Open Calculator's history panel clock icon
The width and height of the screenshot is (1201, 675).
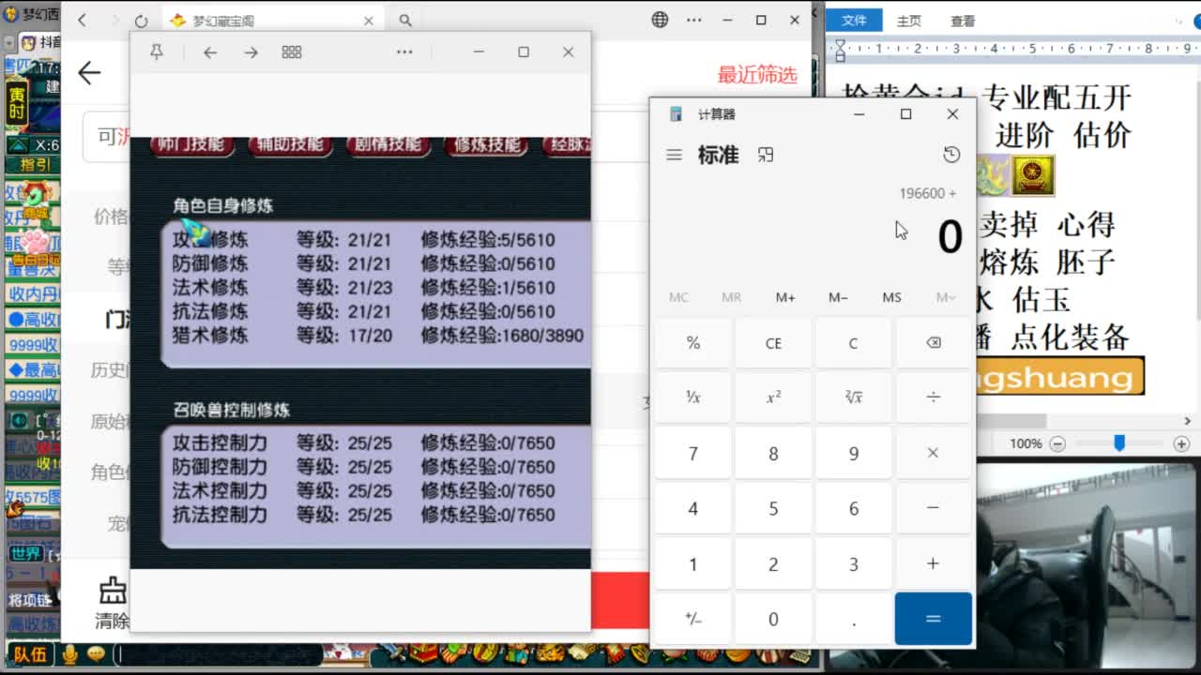click(x=951, y=154)
